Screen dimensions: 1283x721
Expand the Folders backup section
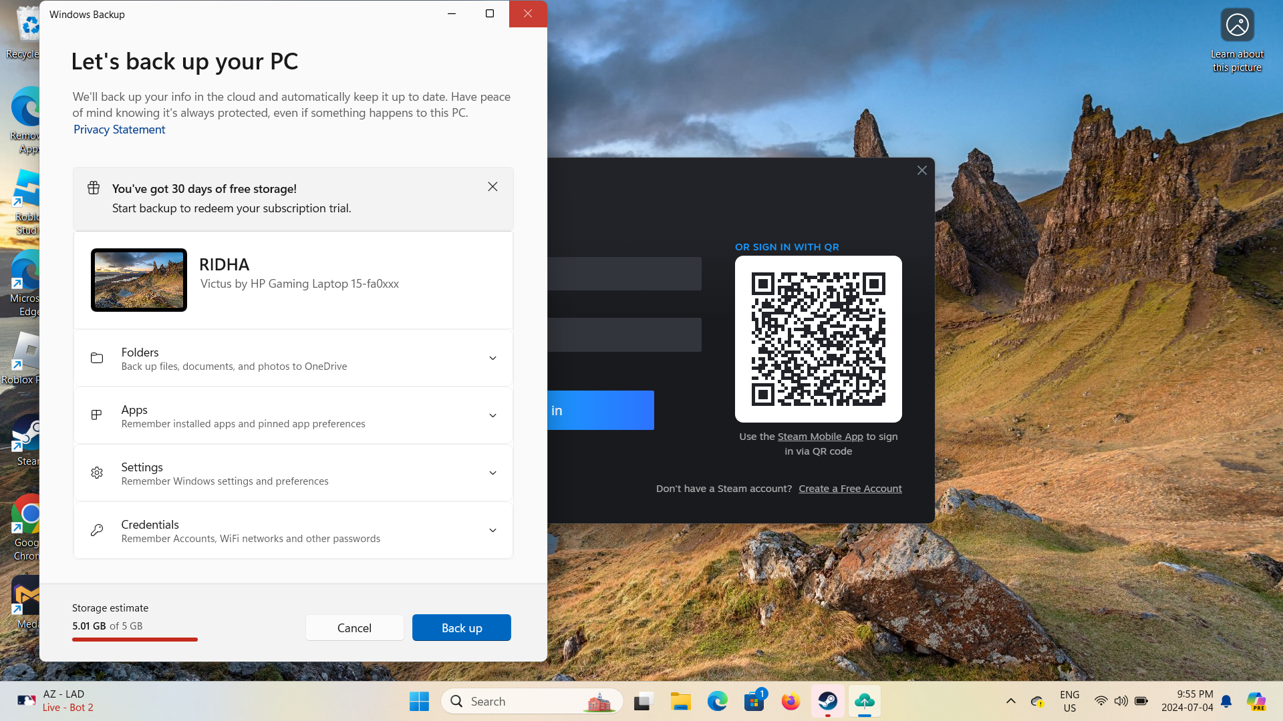coord(293,358)
